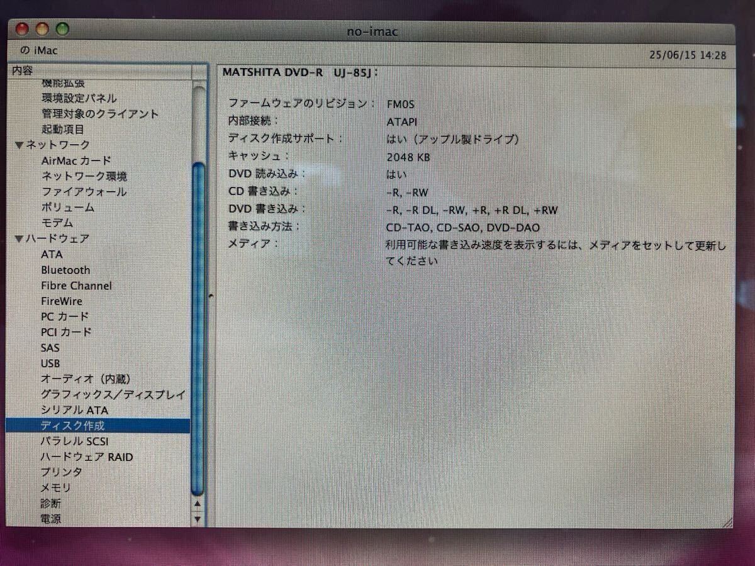Click the DVD 書き込み formats value
Viewport: 755px width, 566px height.
click(x=472, y=210)
